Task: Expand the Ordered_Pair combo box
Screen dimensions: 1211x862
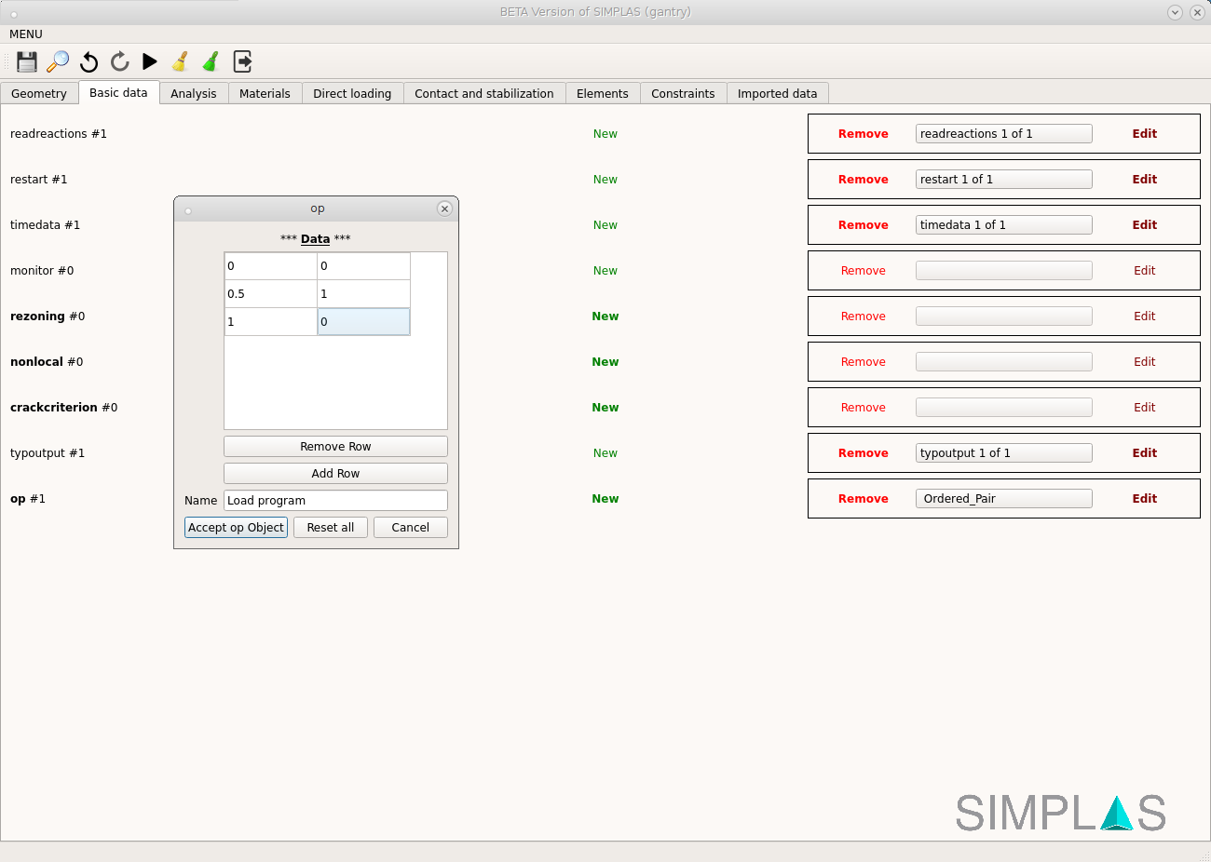Action: (1003, 499)
